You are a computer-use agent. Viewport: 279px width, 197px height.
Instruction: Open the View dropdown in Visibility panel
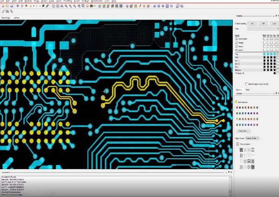point(263,29)
